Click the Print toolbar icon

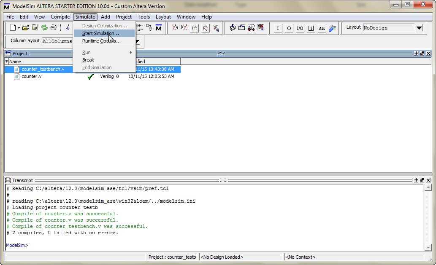[x=54, y=27]
